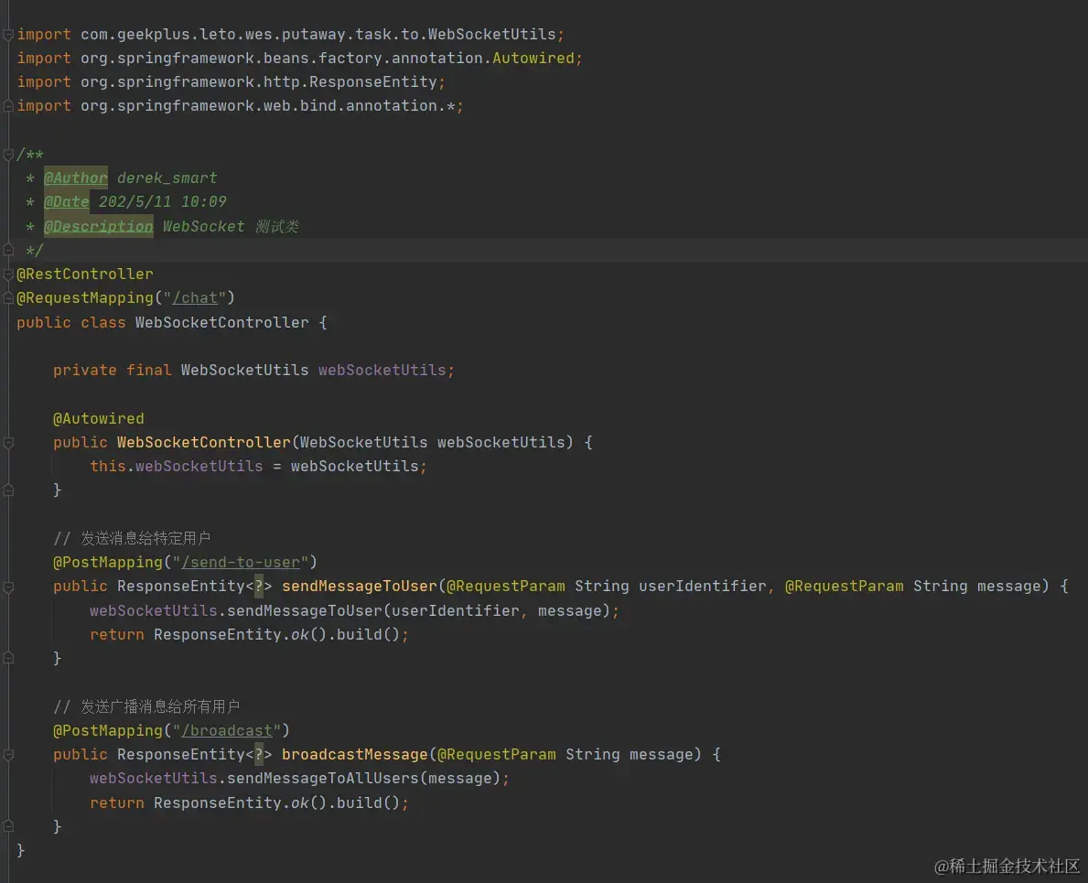Toggle fold marker beside @RestController annotation

tap(8, 275)
